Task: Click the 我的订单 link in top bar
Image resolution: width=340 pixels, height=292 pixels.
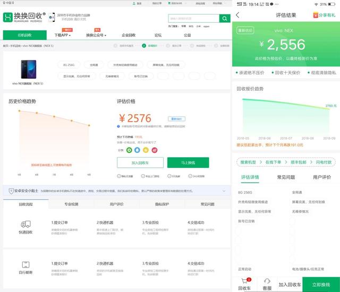Action: click(x=157, y=3)
